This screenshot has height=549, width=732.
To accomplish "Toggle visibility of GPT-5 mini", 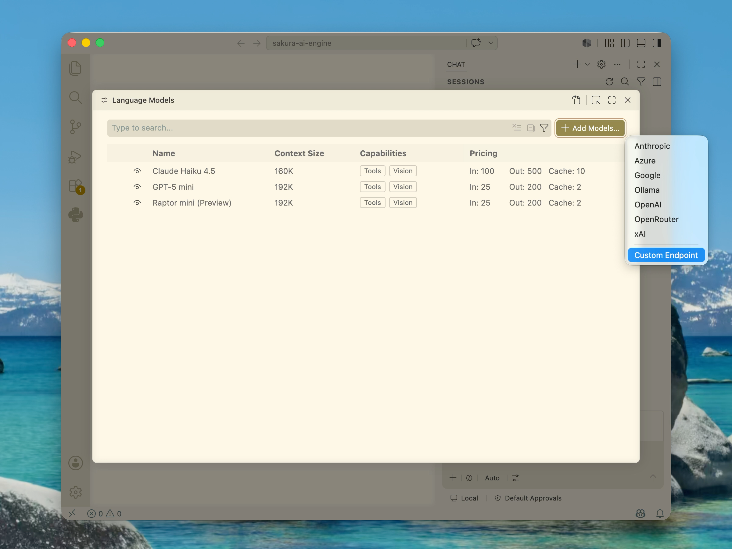I will coord(137,187).
